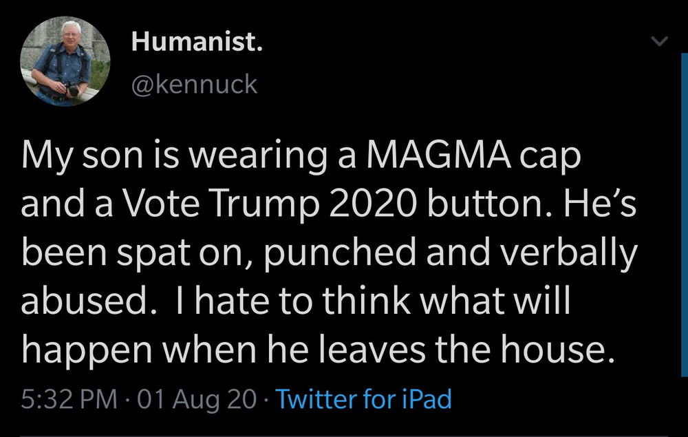Click the camera shown in the avatar photo

[x=72, y=89]
